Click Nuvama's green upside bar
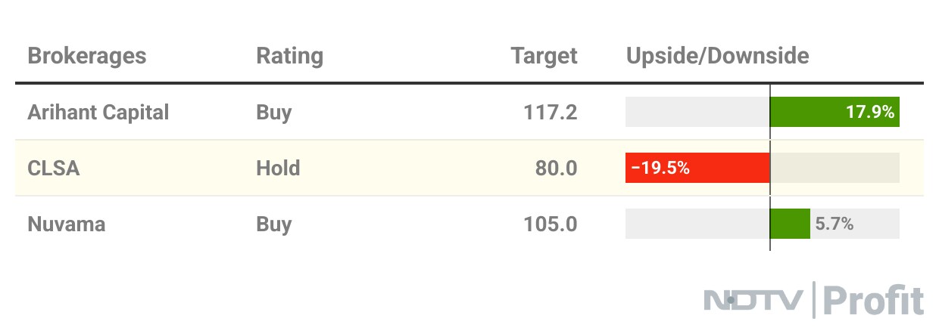Screen dimensions: 939x334 pos(790,224)
